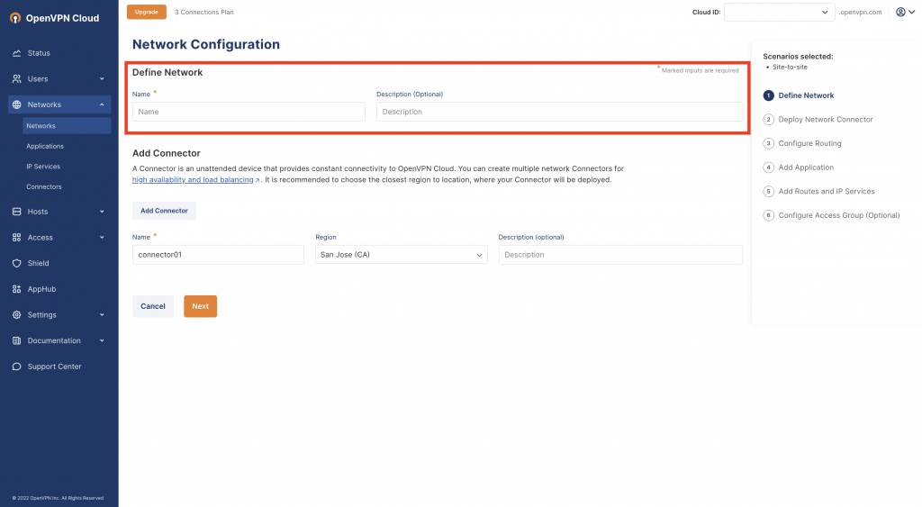The height and width of the screenshot is (507, 922).
Task: Open the user account profile icon
Action: 900,12
